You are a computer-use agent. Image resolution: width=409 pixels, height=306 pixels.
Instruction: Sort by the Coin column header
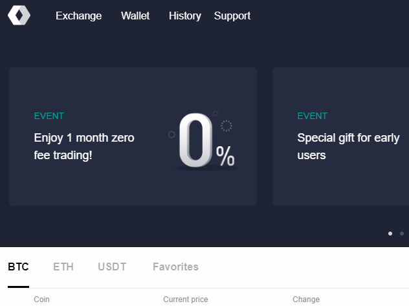click(41, 300)
